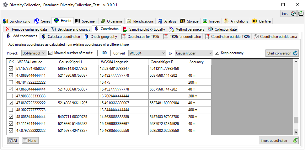Click the Calculate coordinates north-arrow icon
This screenshot has width=305, height=150.
pyautogui.click(x=44, y=36)
